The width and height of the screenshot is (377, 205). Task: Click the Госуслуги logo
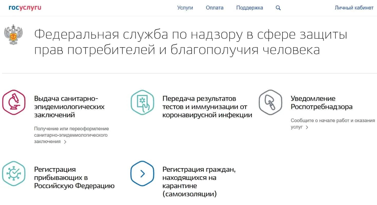[x=25, y=8]
